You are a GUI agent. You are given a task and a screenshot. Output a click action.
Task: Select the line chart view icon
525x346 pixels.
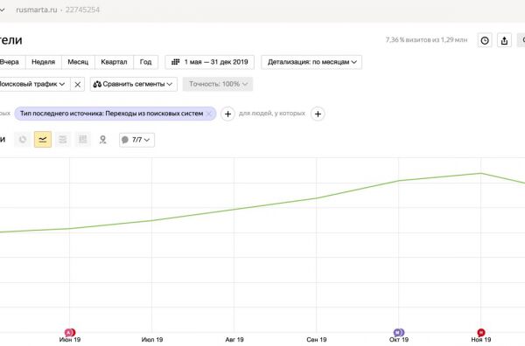point(43,140)
